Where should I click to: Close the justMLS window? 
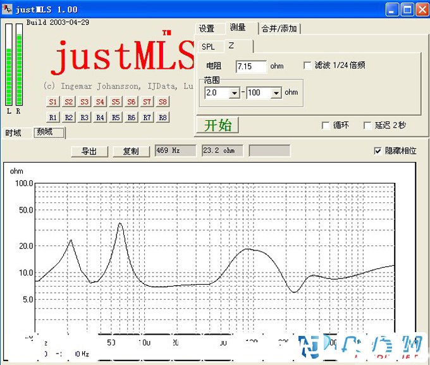pyautogui.click(x=422, y=10)
